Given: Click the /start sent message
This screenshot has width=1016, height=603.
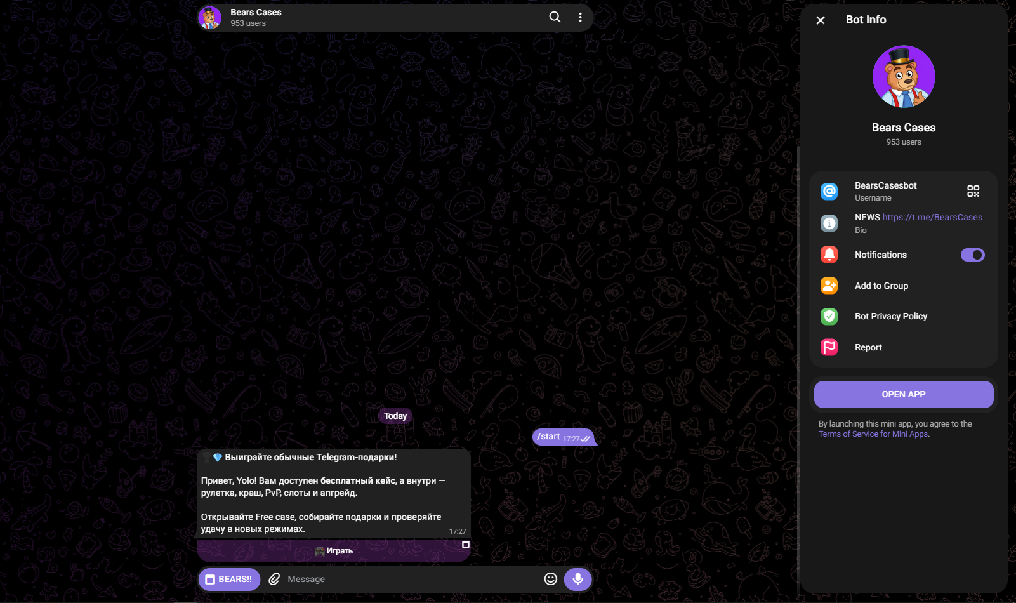Looking at the screenshot, I should point(563,437).
